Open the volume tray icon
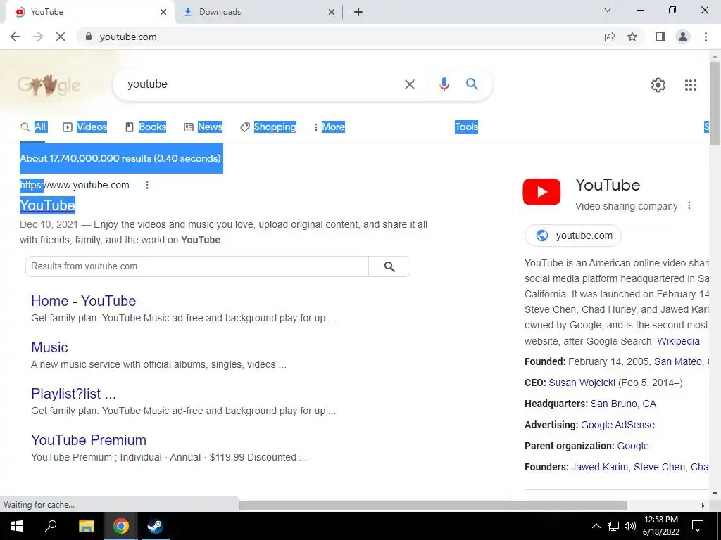The image size is (721, 540). 630,526
